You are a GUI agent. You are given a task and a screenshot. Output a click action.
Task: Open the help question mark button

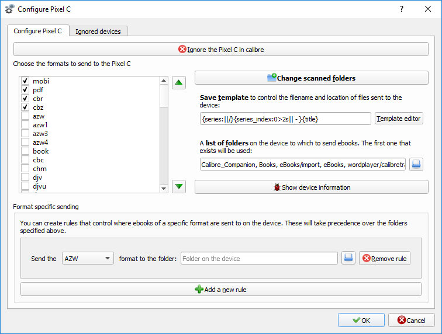pos(402,9)
